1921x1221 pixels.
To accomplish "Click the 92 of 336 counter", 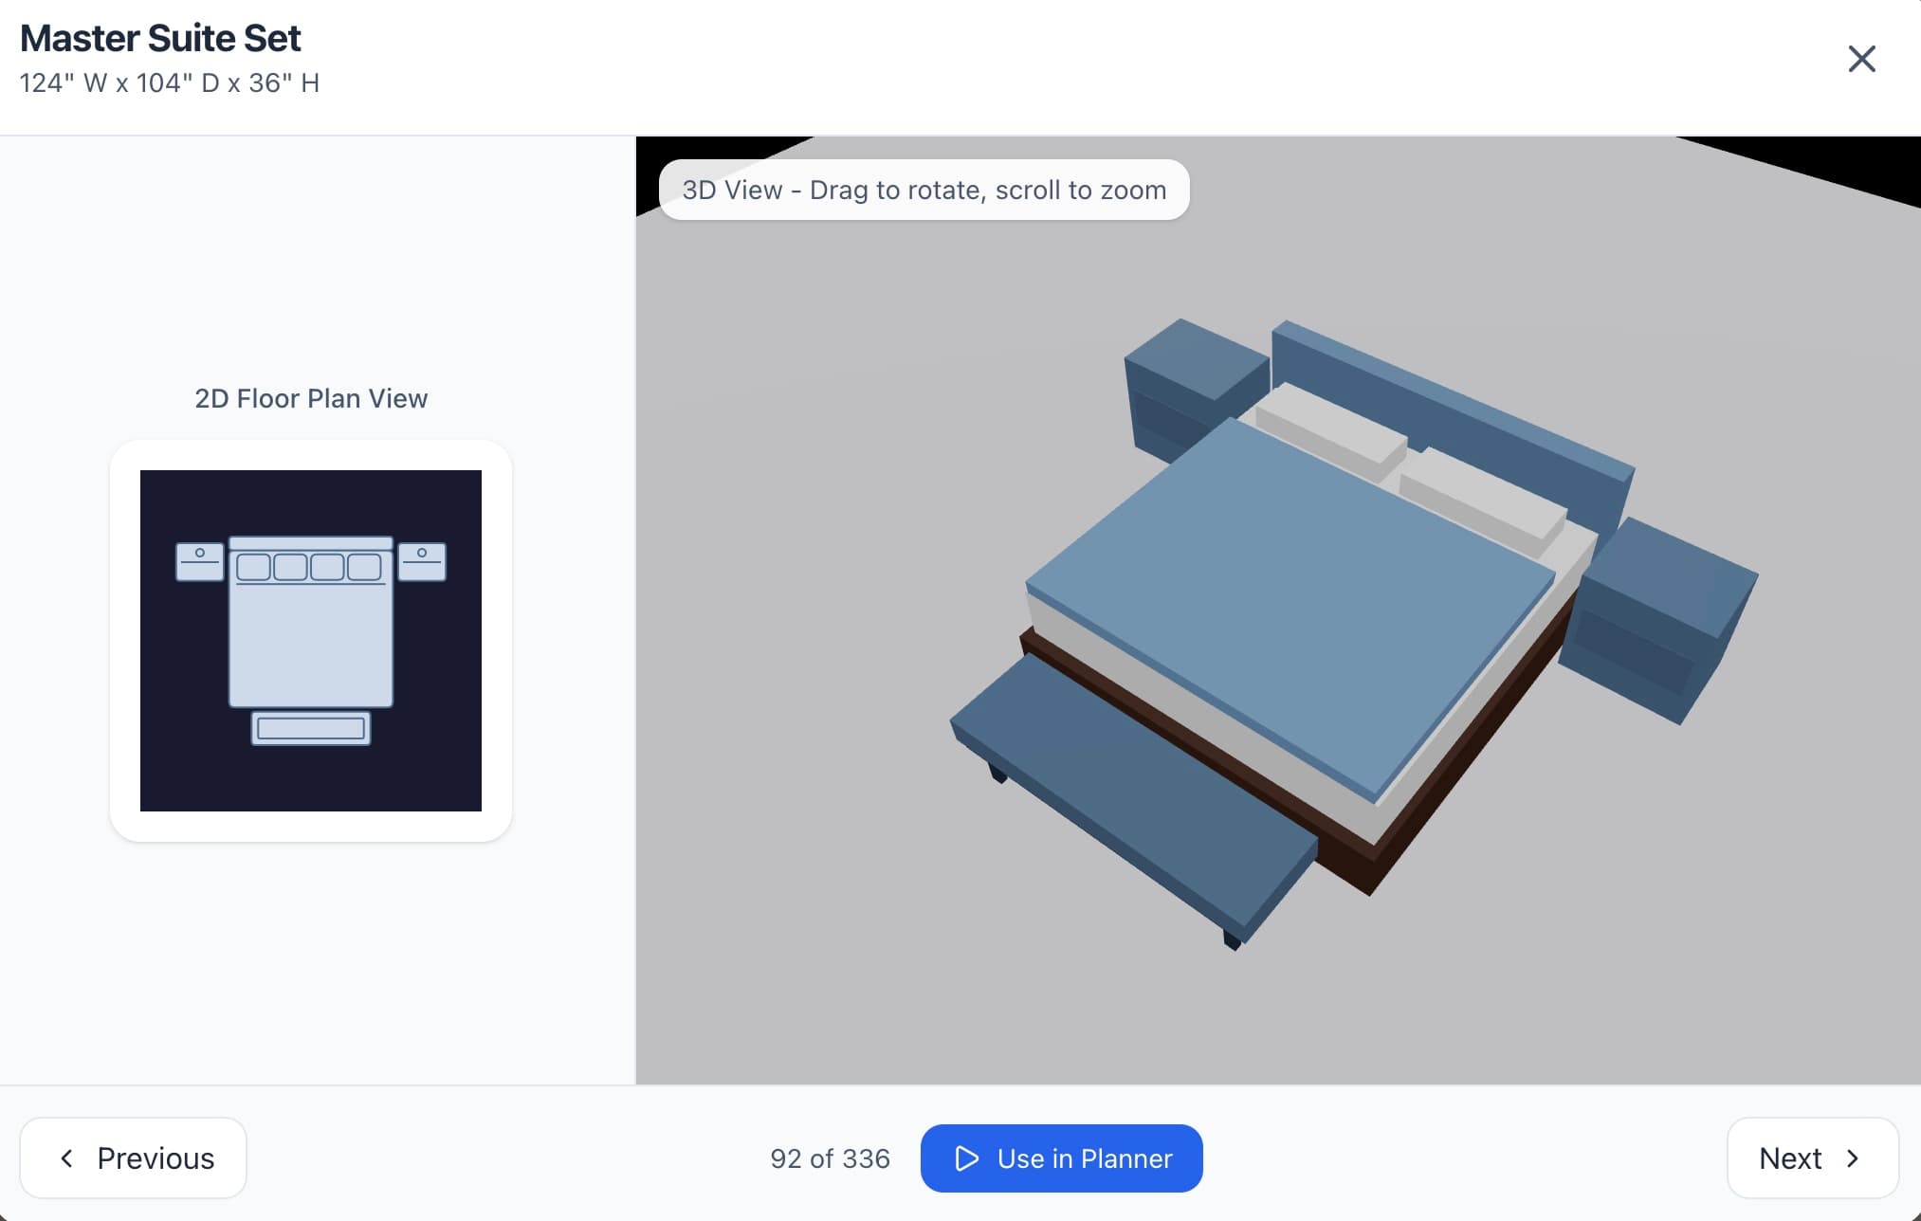I will click(830, 1157).
